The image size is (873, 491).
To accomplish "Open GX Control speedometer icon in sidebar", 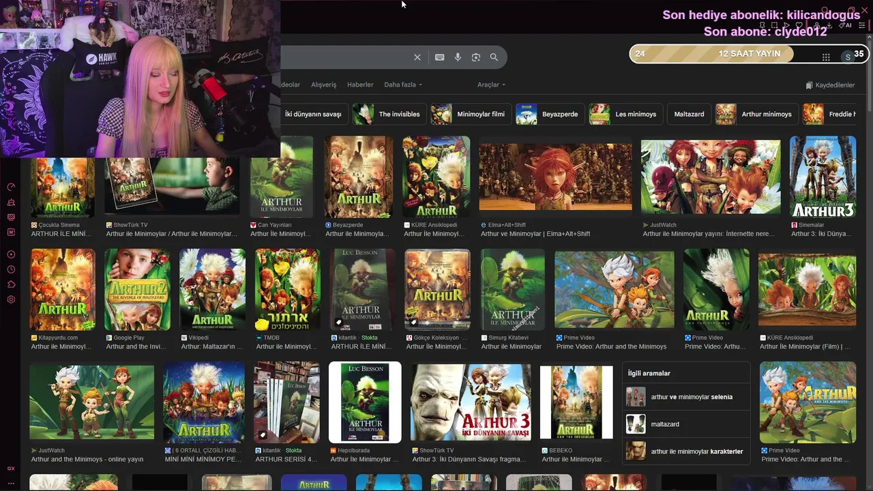I will tap(11, 187).
